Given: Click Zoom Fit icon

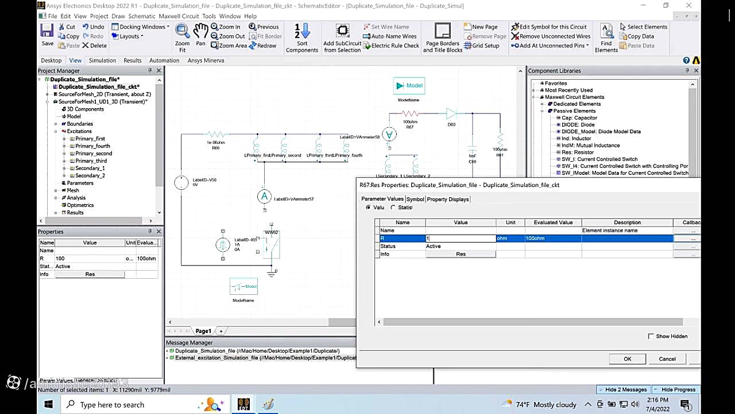Looking at the screenshot, I should coord(182,38).
